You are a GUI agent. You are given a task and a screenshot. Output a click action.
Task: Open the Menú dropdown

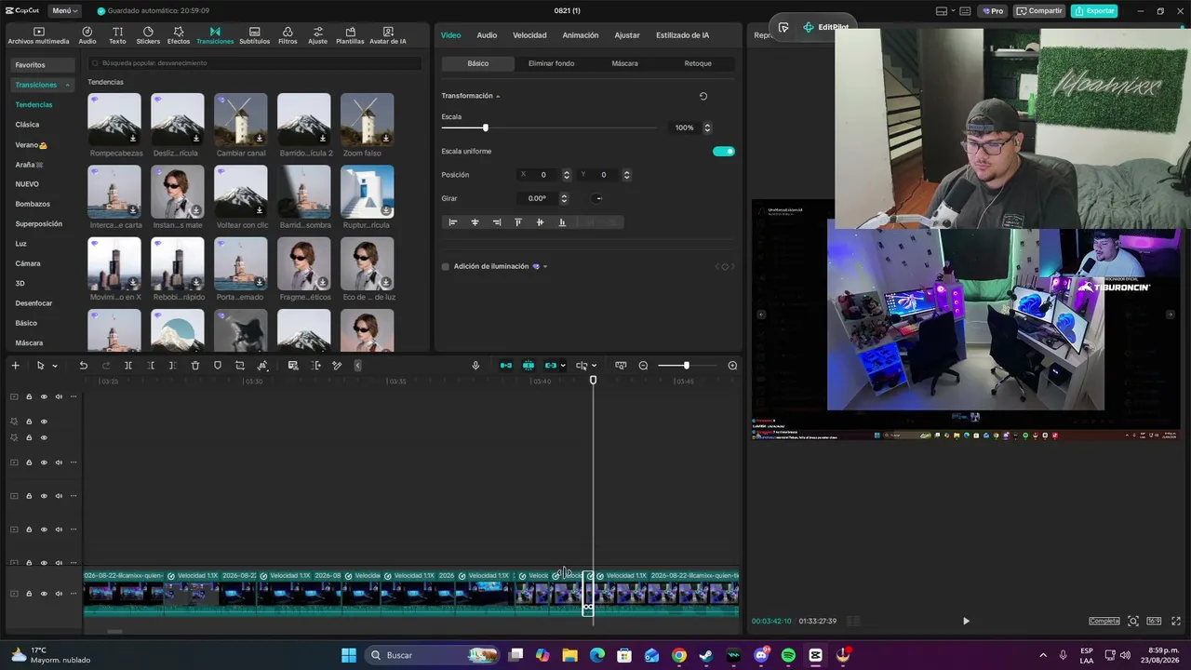click(65, 11)
